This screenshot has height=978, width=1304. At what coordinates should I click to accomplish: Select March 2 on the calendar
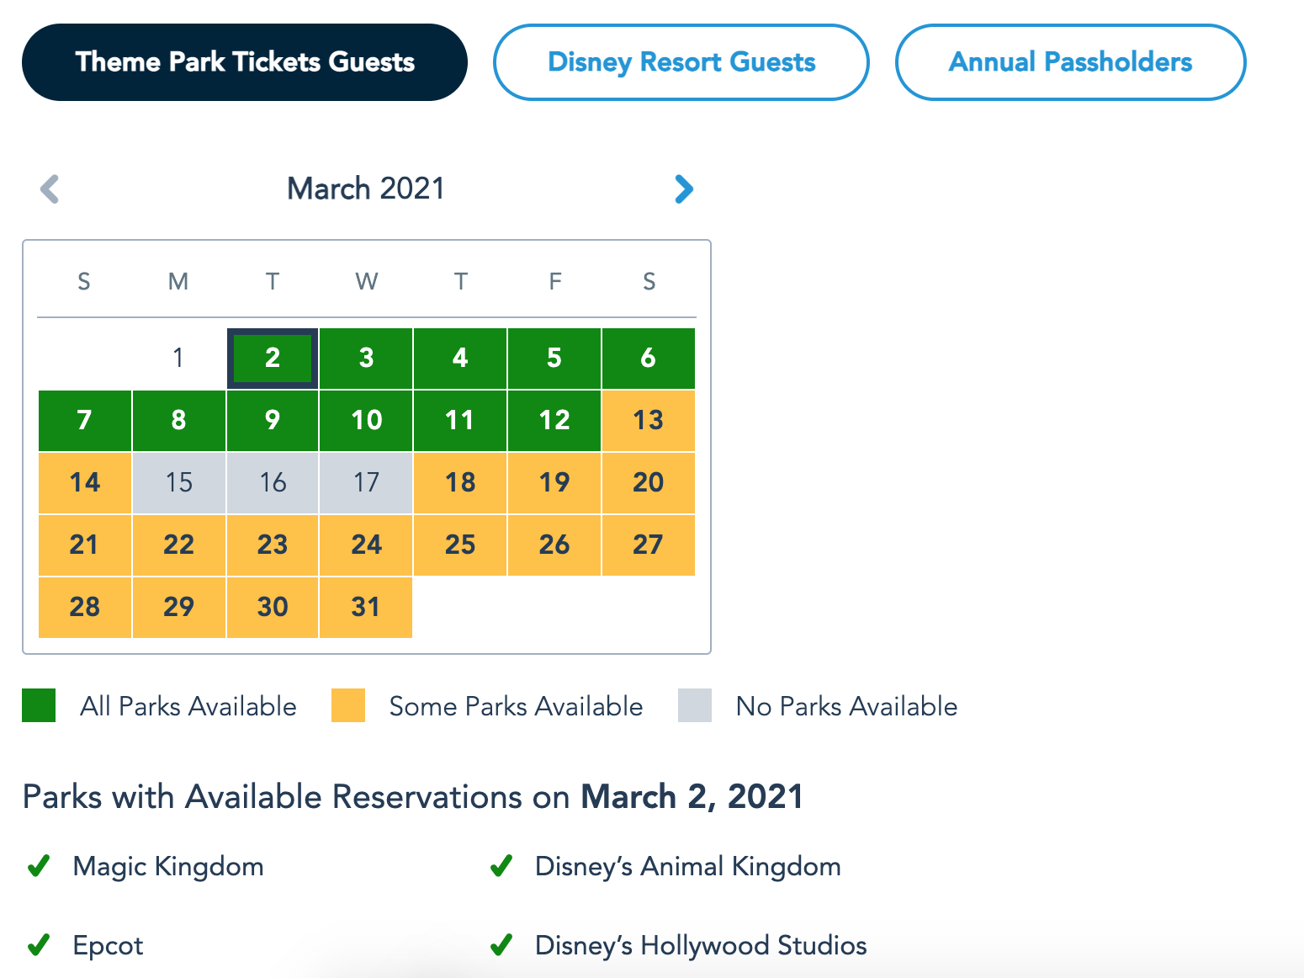[273, 359]
